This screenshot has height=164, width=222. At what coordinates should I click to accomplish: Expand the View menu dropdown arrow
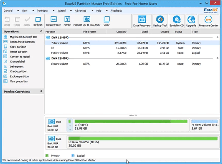click(x=33, y=11)
